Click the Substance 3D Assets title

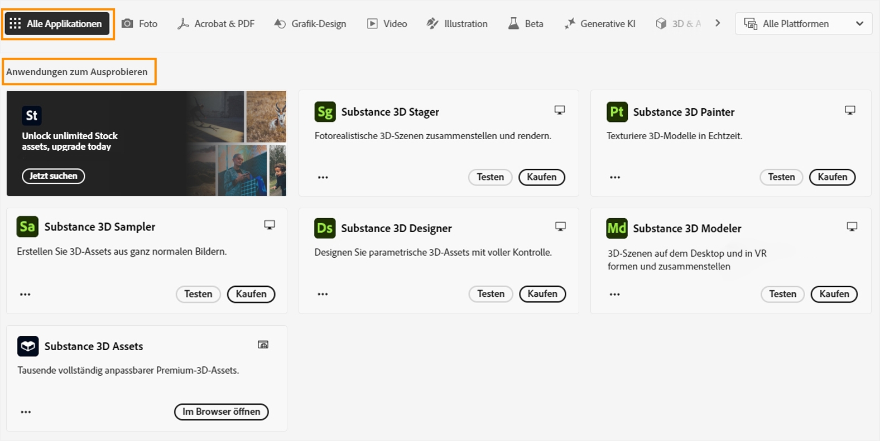94,346
